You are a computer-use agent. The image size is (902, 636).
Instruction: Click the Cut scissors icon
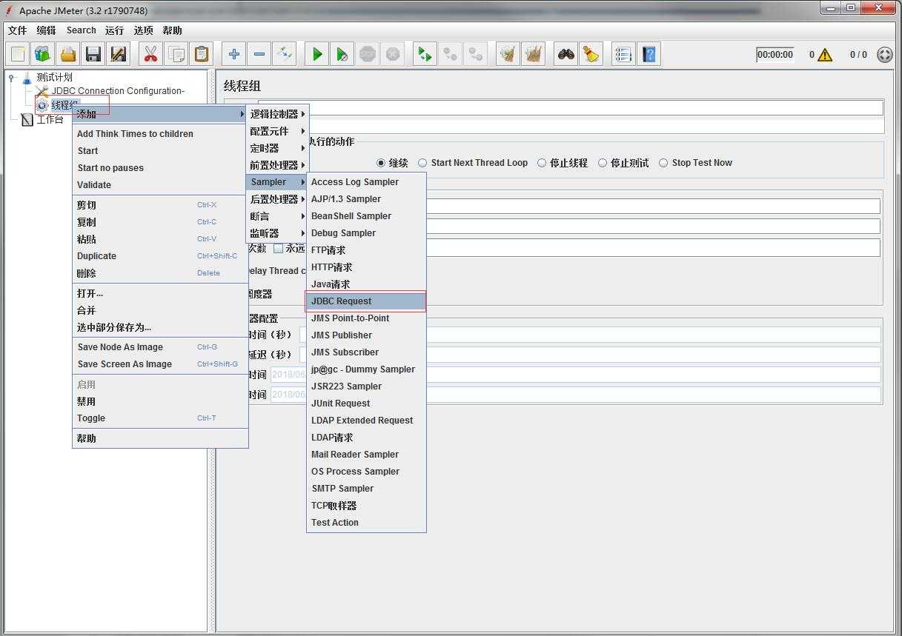click(x=150, y=54)
